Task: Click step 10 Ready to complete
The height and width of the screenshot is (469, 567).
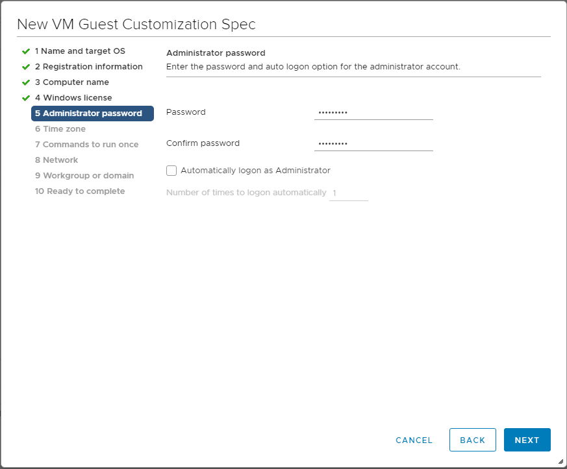Action: (x=80, y=191)
